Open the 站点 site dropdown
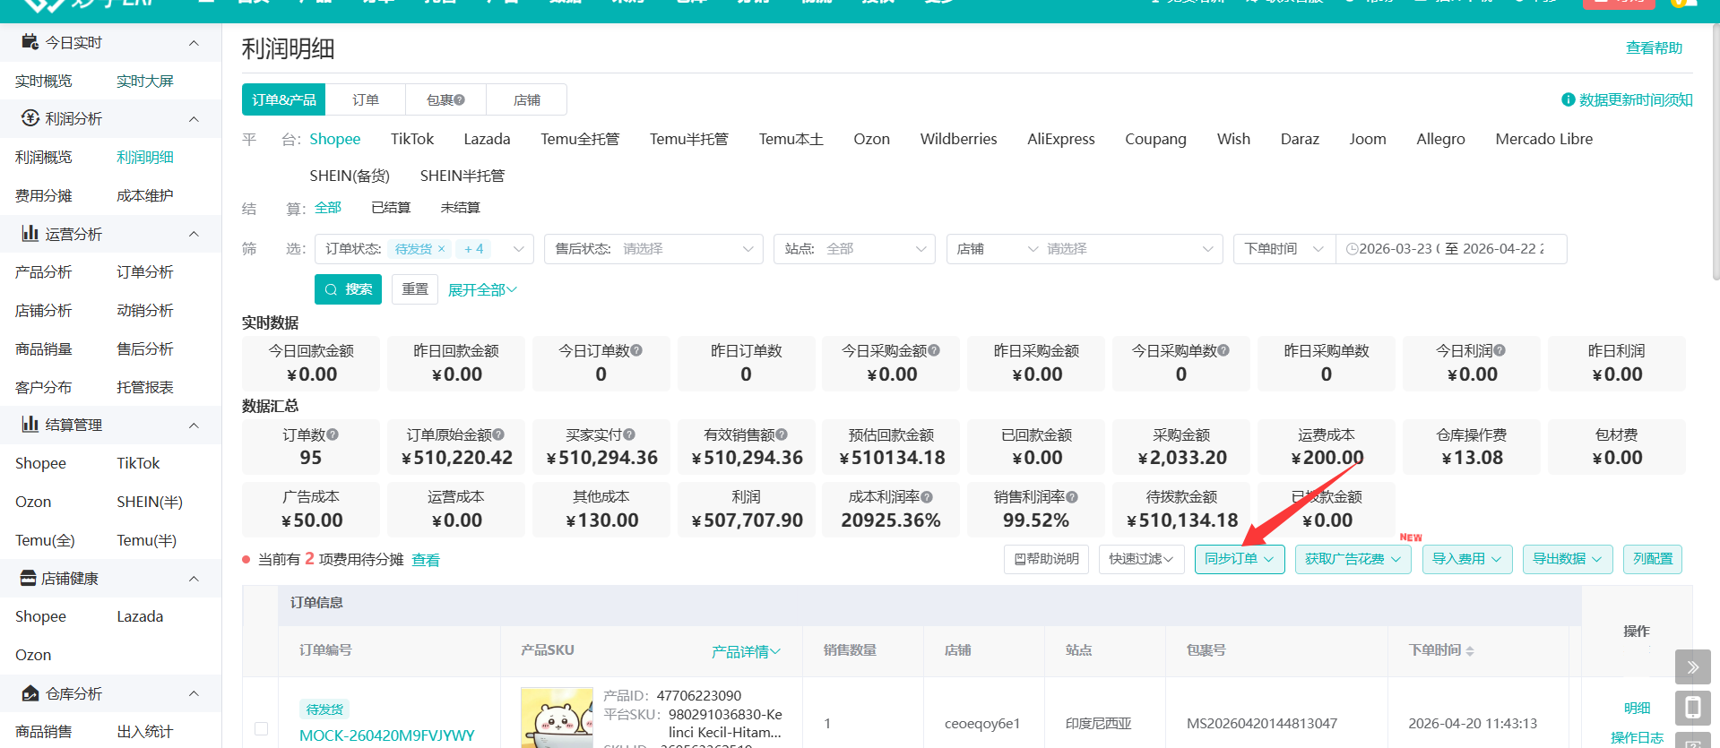 click(x=854, y=249)
